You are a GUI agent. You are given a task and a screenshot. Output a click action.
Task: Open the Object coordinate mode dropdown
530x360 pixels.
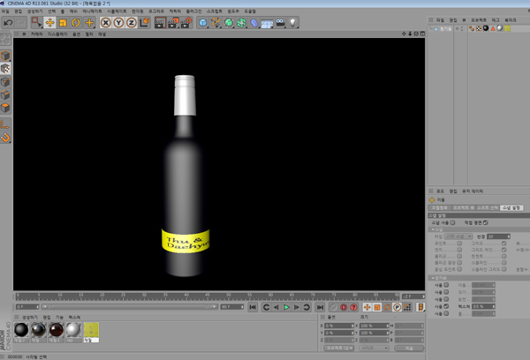[x=338, y=348]
